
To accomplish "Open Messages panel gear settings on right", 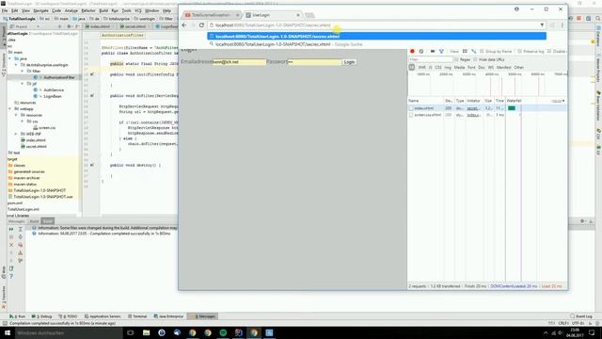I will pos(583,221).
